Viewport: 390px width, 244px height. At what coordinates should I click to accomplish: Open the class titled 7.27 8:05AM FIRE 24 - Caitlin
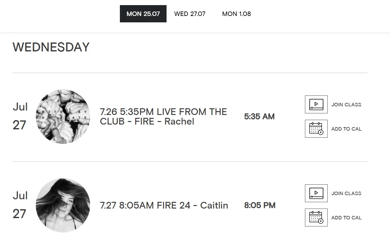tap(164, 205)
